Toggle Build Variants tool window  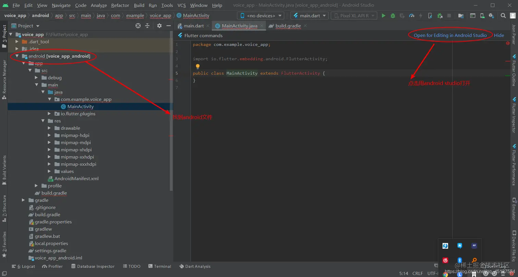click(4, 170)
